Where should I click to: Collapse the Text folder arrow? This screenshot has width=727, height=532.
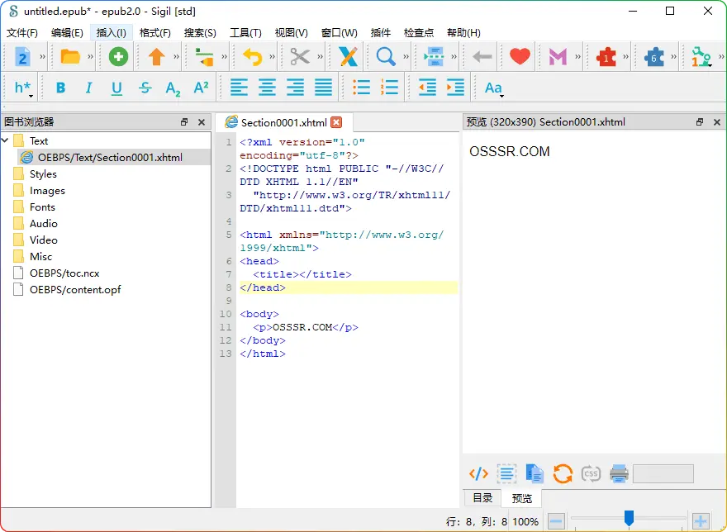pyautogui.click(x=6, y=140)
